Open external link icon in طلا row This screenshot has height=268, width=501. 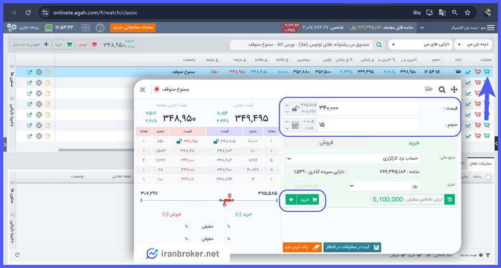click(30, 72)
